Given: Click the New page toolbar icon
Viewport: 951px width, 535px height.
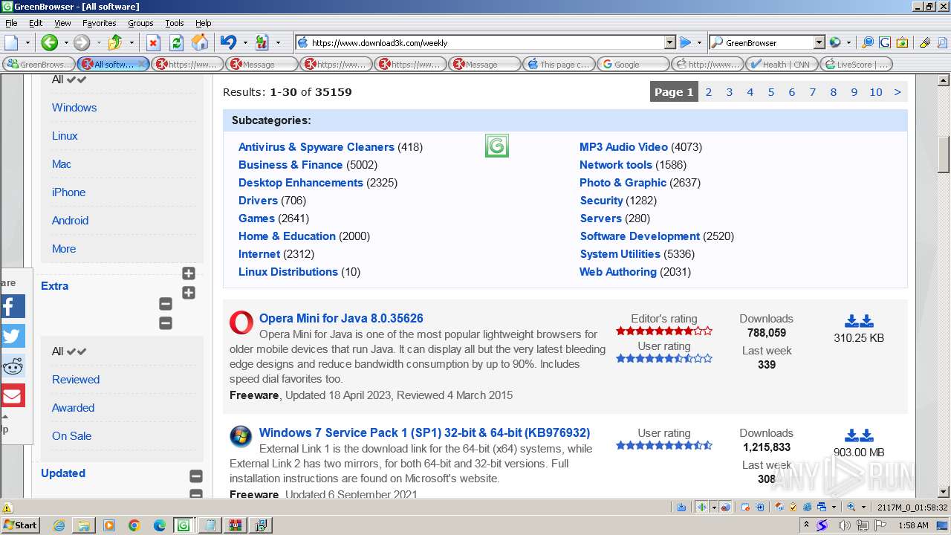Looking at the screenshot, I should (11, 42).
